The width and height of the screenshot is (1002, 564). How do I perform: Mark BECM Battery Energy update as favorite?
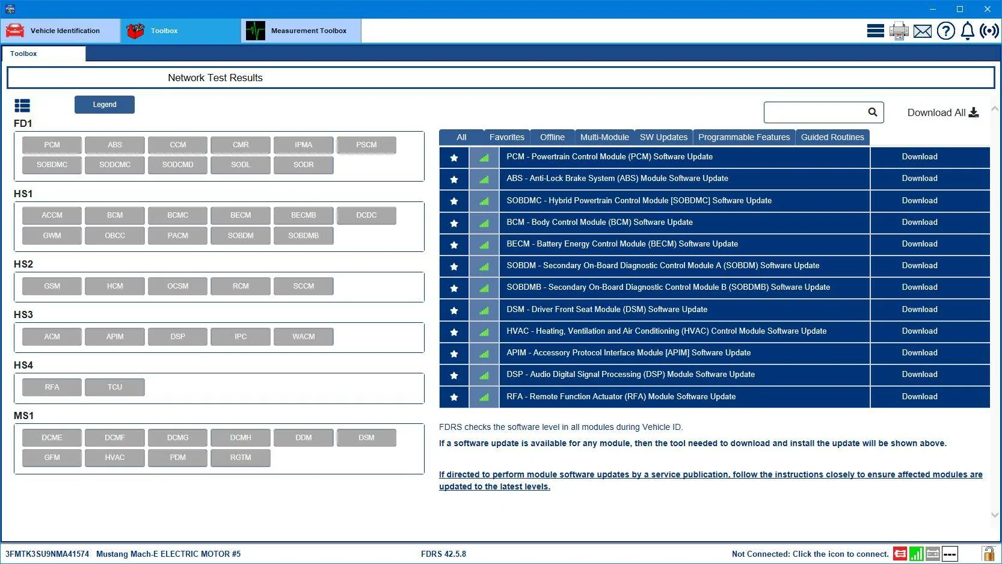tap(454, 245)
